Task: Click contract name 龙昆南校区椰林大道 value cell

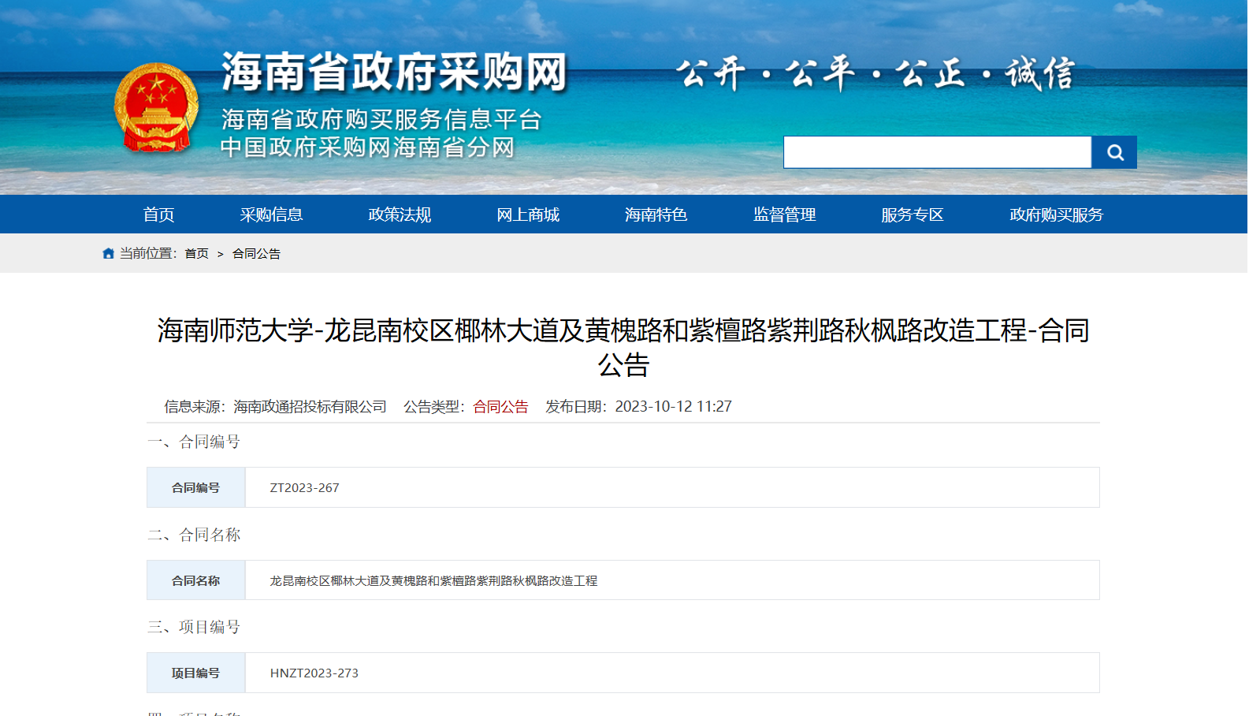Action: [x=672, y=580]
